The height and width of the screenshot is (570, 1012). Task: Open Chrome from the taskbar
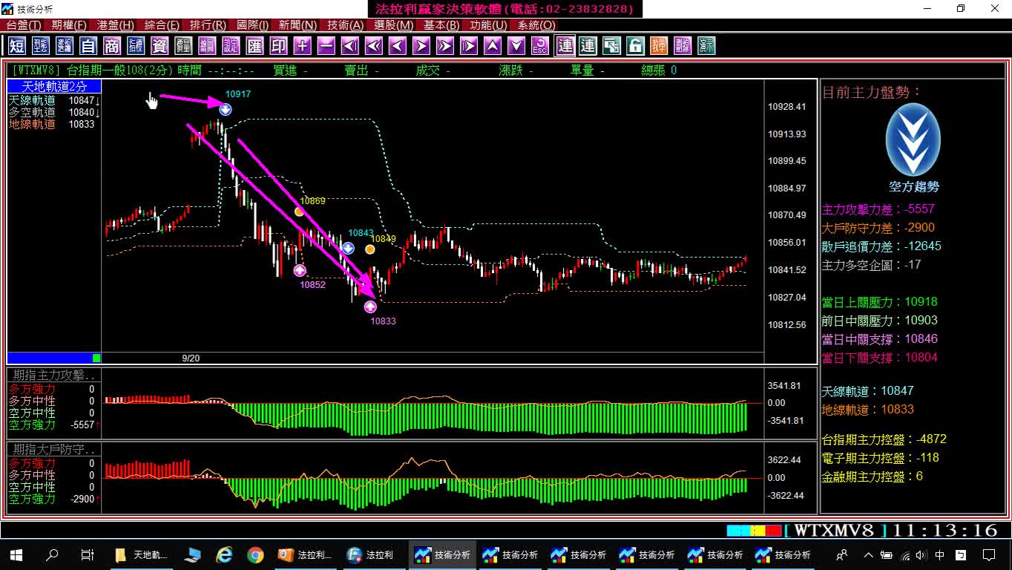(255, 554)
